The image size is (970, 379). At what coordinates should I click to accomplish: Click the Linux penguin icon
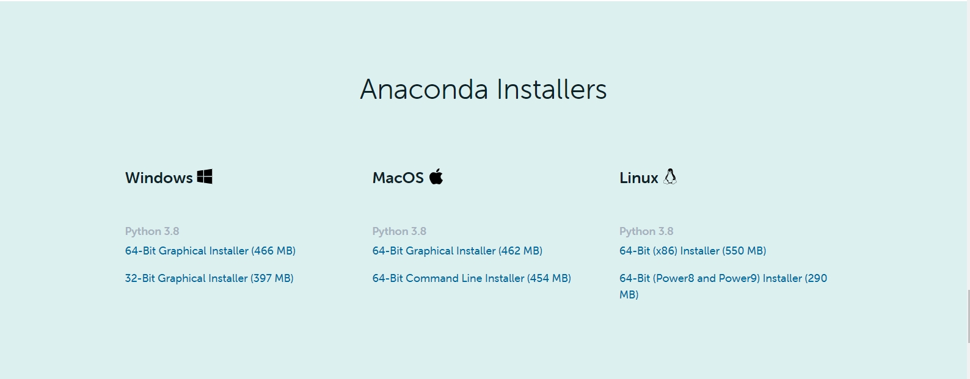(x=670, y=177)
